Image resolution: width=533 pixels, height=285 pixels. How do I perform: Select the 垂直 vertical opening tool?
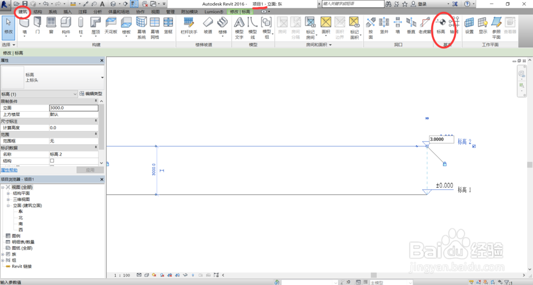coord(411,26)
